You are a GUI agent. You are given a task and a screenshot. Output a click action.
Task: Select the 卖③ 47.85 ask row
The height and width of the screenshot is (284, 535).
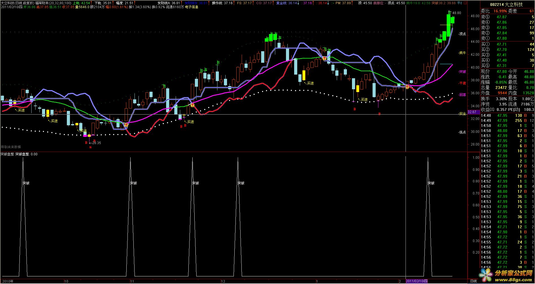pos(507,28)
